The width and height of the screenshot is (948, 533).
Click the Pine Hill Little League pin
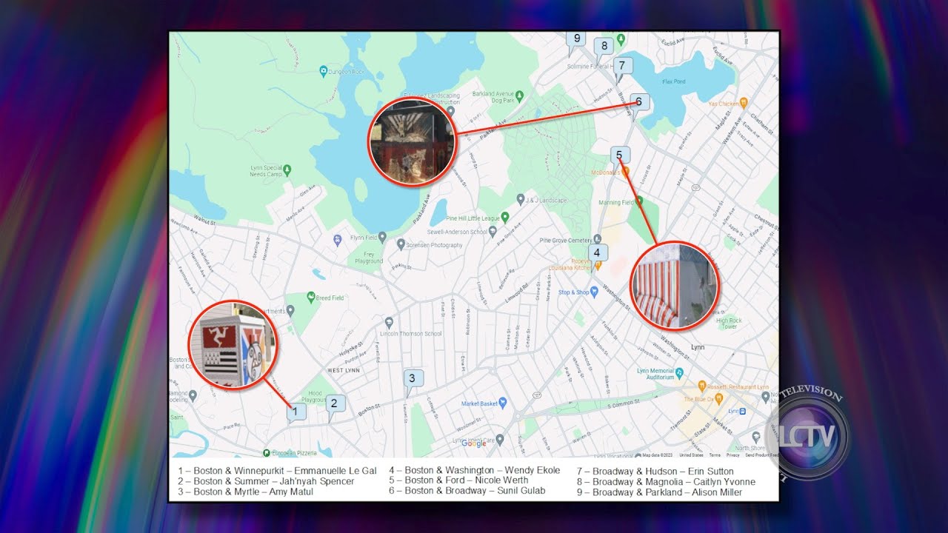505,217
